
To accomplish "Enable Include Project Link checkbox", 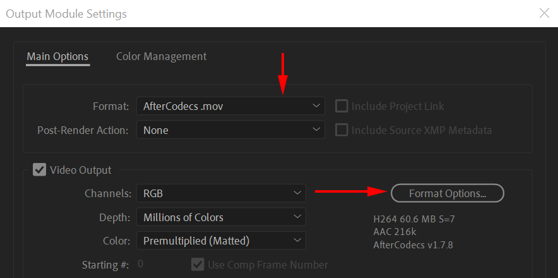I will click(x=341, y=106).
